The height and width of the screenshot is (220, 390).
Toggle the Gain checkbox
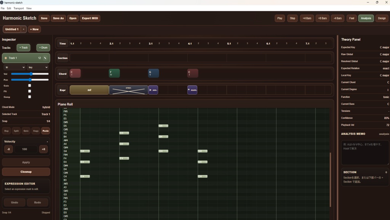point(30,86)
